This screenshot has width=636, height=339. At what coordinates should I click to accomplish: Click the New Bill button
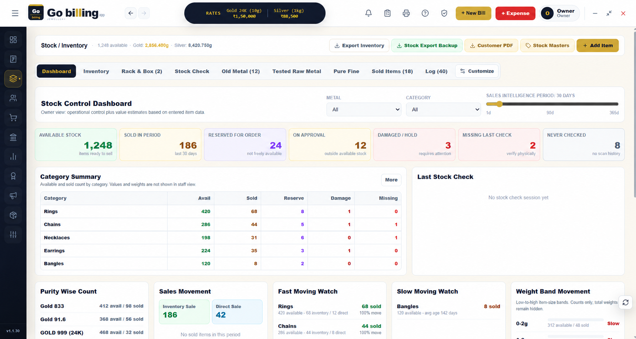[473, 13]
